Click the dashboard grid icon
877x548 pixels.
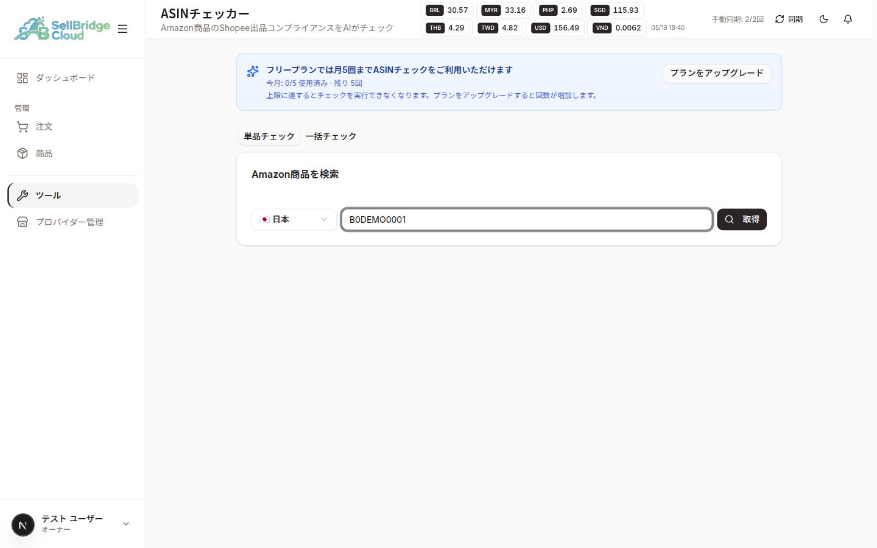click(x=23, y=78)
